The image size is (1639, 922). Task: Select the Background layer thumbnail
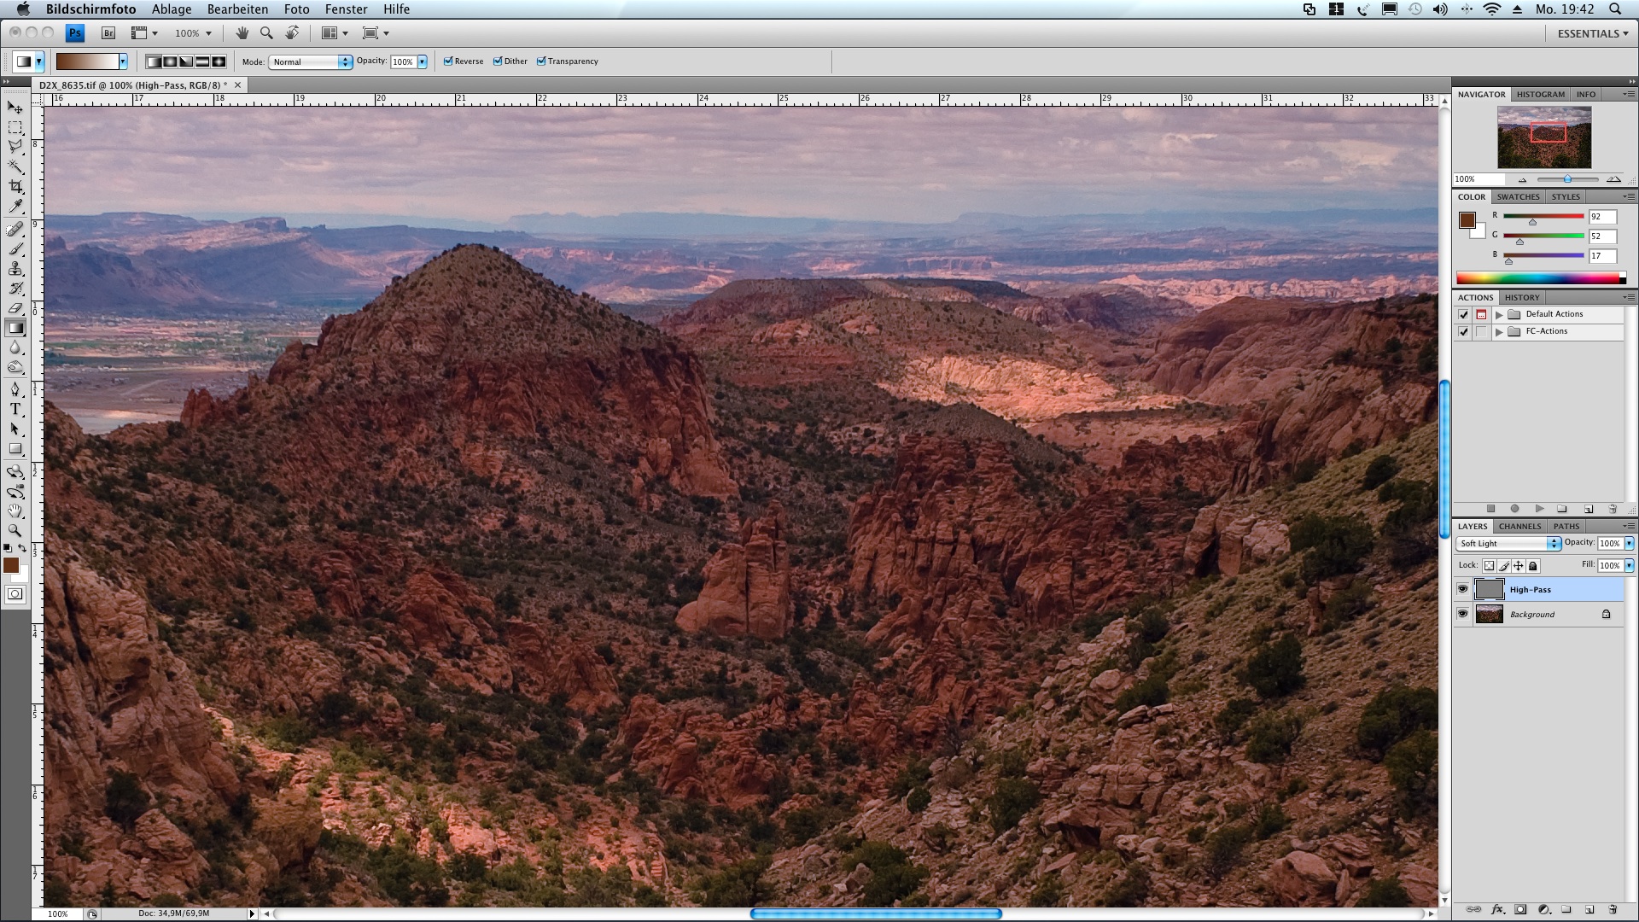1489,614
